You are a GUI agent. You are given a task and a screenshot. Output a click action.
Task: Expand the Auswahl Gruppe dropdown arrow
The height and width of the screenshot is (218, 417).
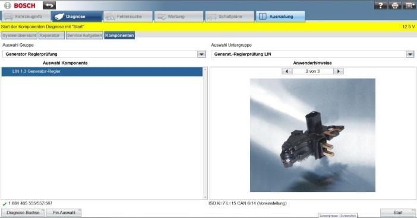[x=201, y=54]
